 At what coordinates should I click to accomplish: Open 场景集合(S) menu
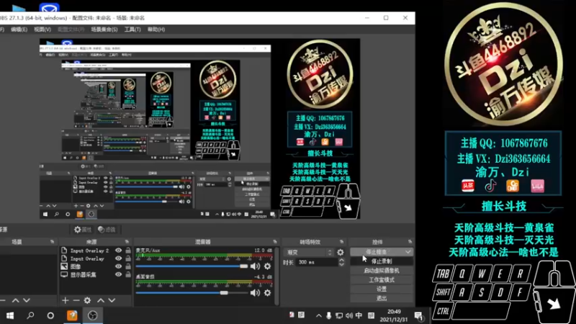pos(104,30)
